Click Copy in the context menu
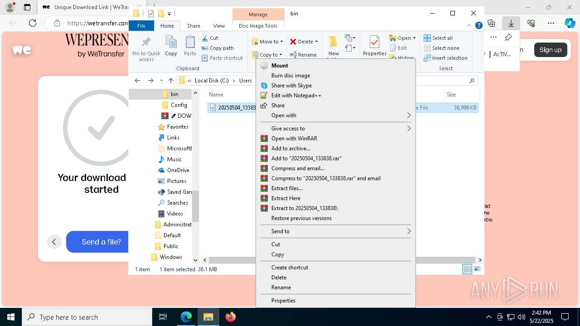The height and width of the screenshot is (326, 580). click(x=336, y=254)
